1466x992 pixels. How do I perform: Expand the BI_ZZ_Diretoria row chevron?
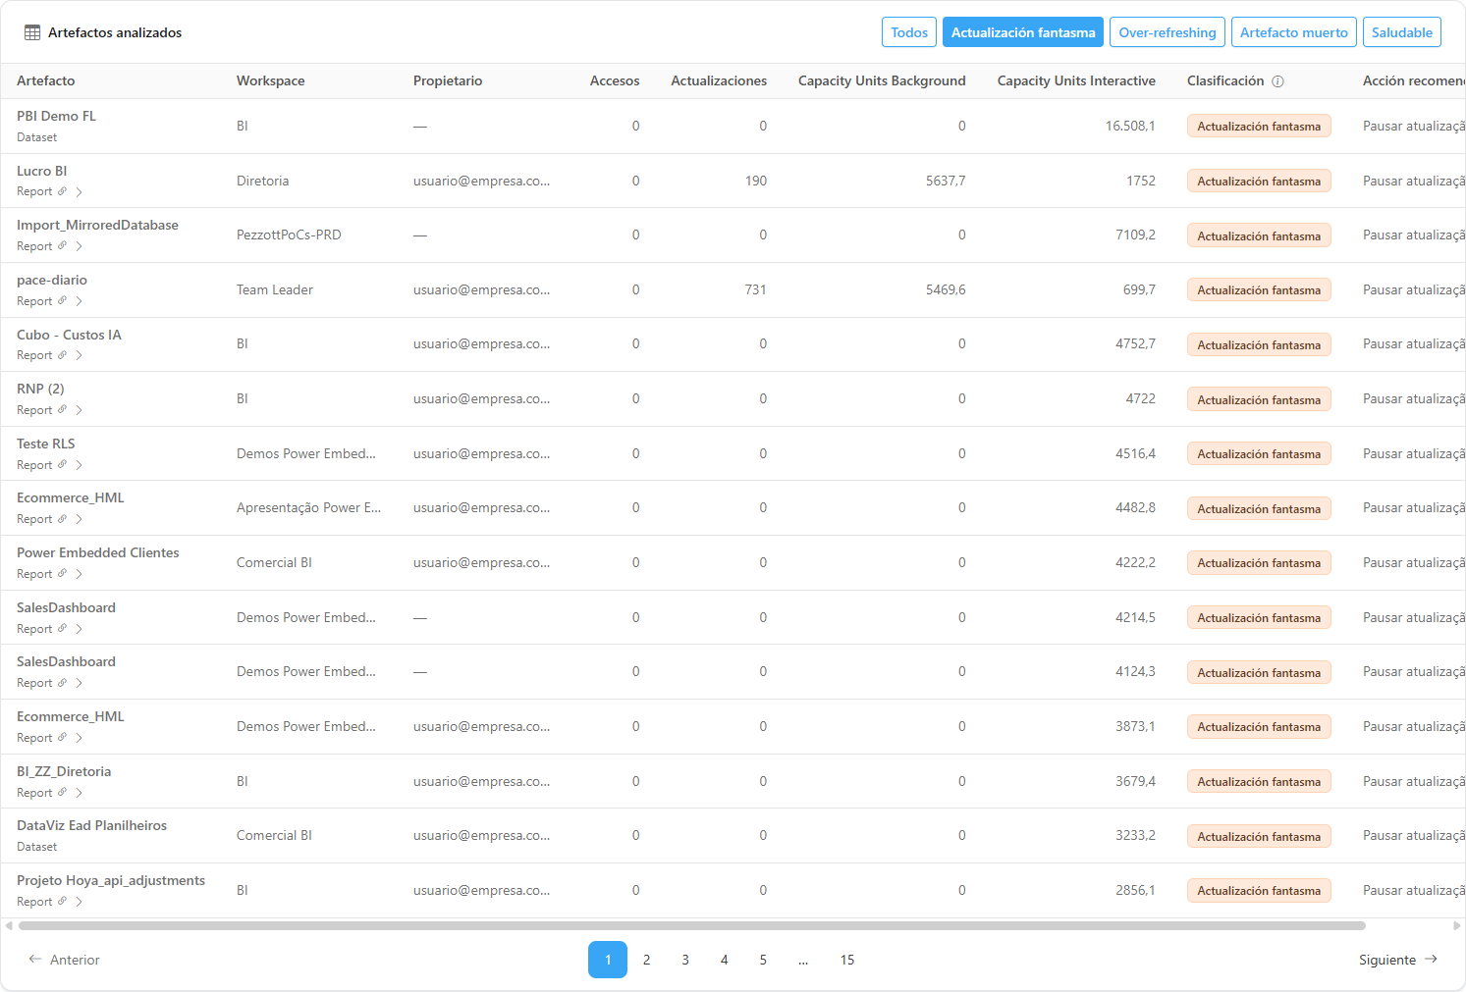80,794
